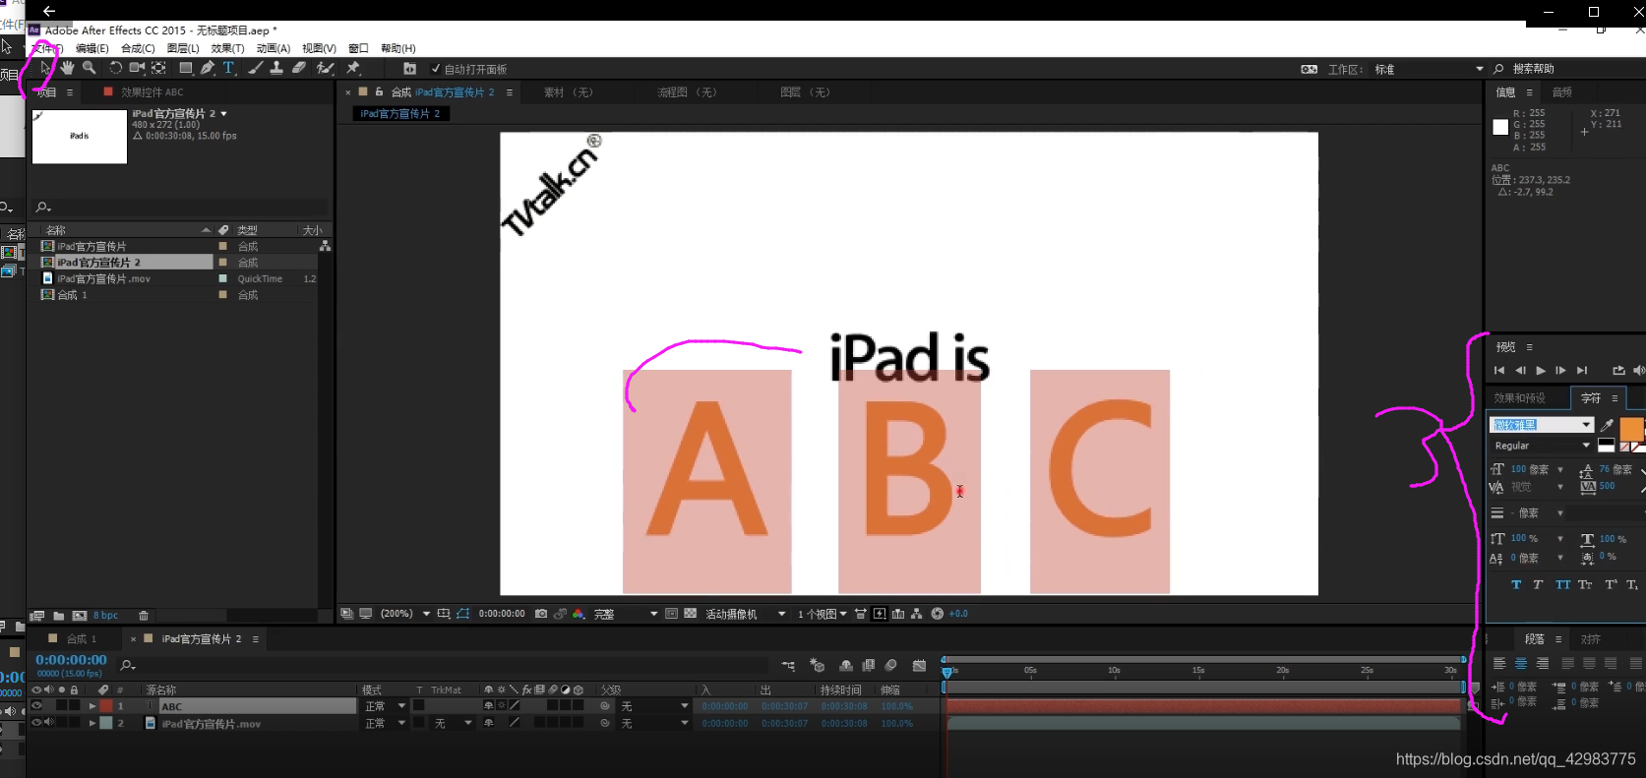Screen dimensions: 1646x778
Task: Select the Roto Brush tool
Action: pos(325,68)
